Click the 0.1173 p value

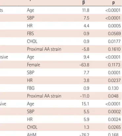coord(114,65)
